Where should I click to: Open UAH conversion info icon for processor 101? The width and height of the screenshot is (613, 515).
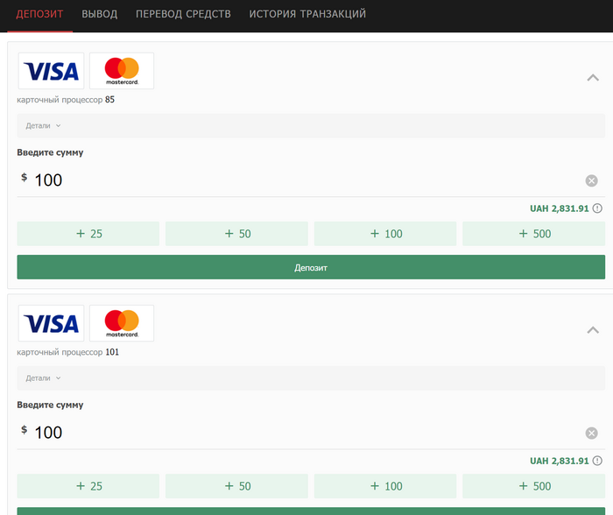click(x=597, y=461)
